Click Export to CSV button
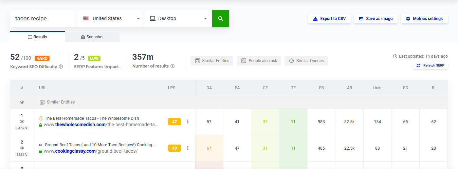 [x=329, y=19]
